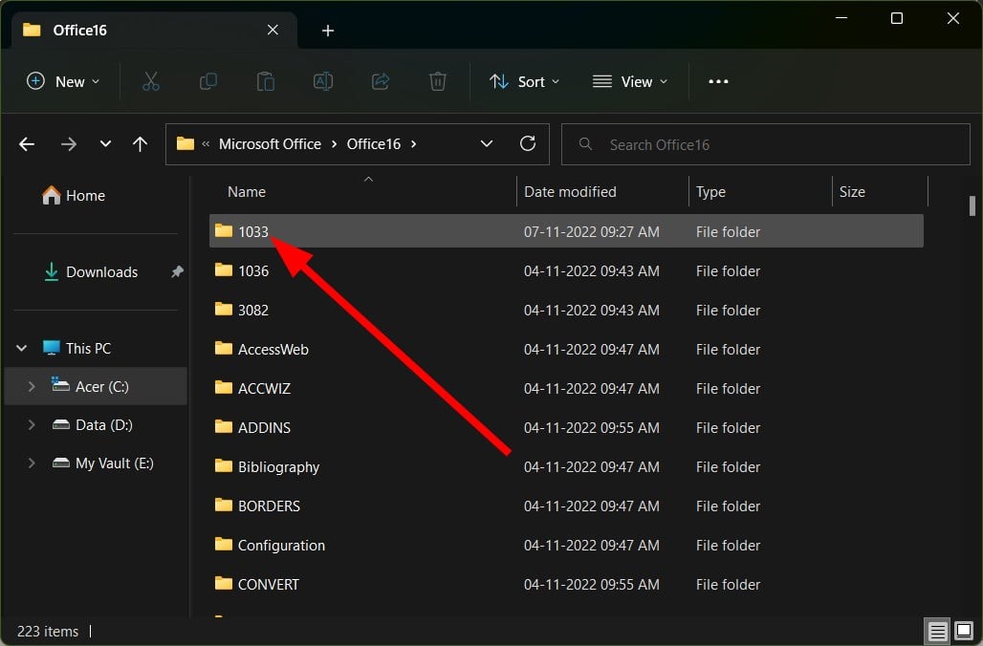Select Acer (C:) drive
Viewport: 983px width, 646px height.
[96, 387]
